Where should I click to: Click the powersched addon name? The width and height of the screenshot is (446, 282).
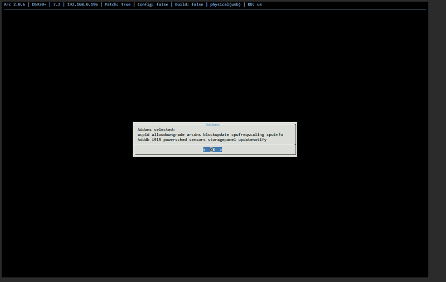(x=175, y=140)
